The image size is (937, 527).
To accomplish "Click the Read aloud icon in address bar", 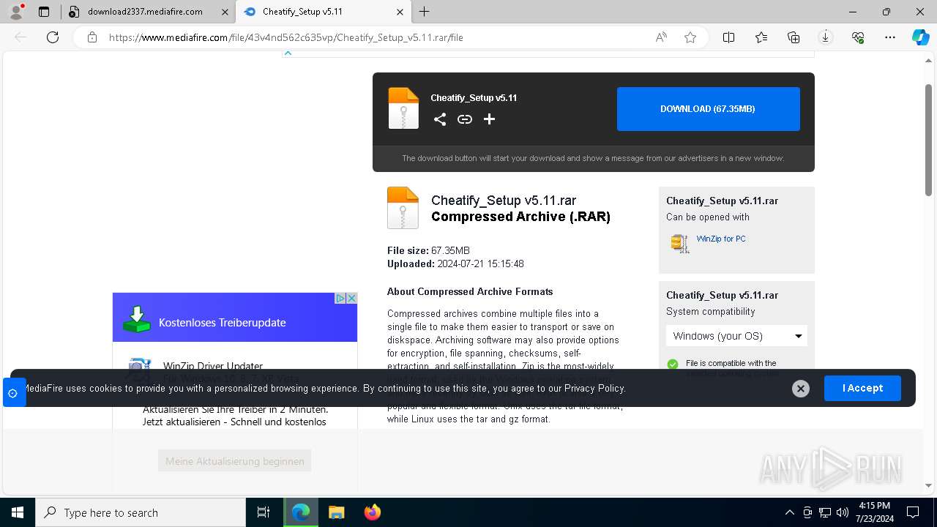I will click(x=661, y=37).
